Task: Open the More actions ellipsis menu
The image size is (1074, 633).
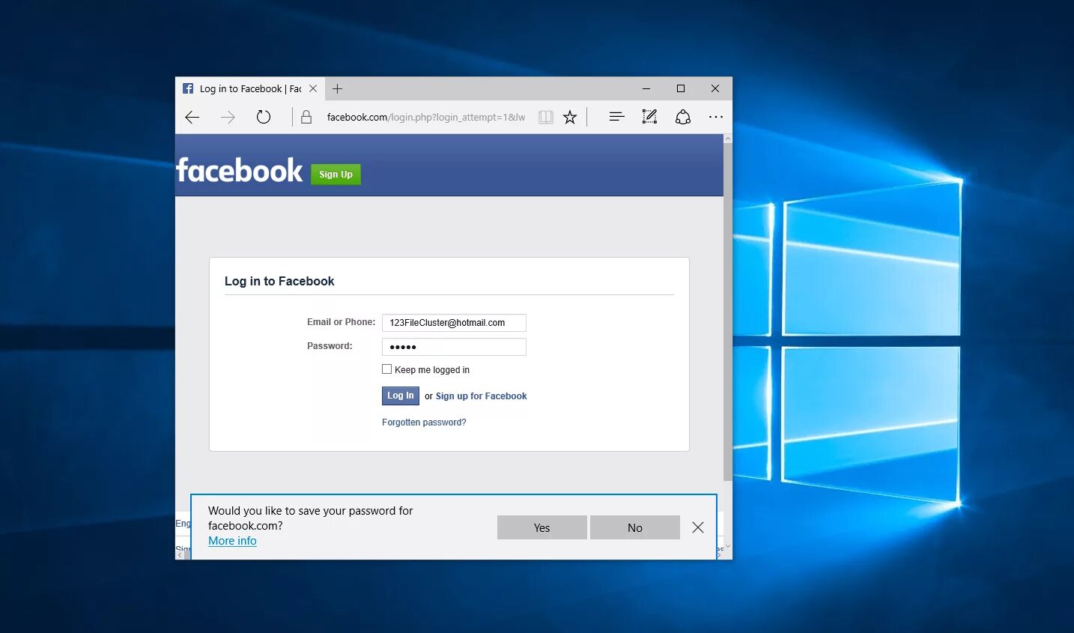Action: click(x=716, y=117)
